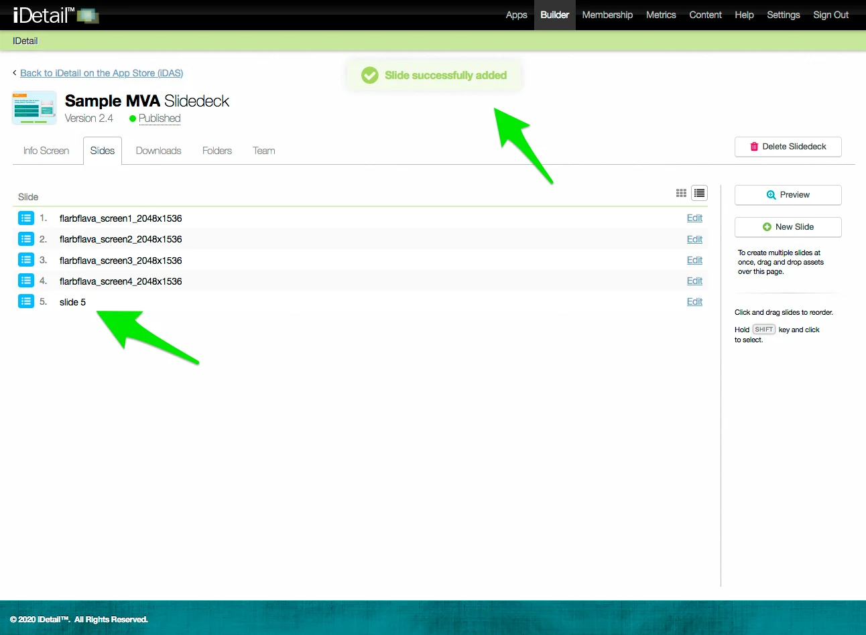Select the flarbflava_screen4_2048x1536 slide name
Screen dimensions: 866x635
pos(121,281)
